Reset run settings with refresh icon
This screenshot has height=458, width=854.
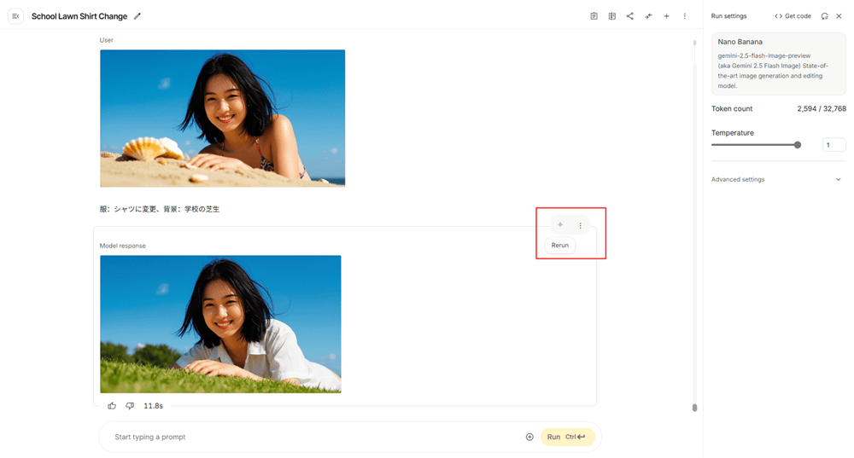coord(824,16)
